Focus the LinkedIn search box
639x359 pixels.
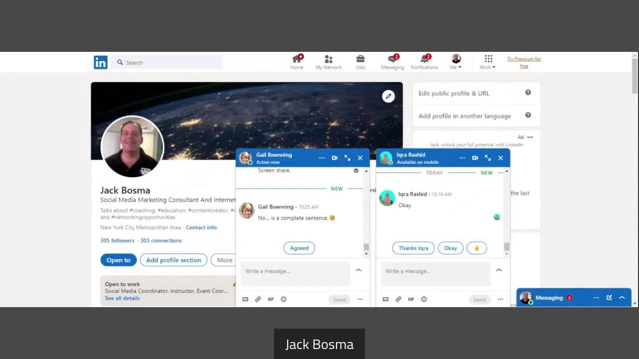pyautogui.click(x=167, y=62)
